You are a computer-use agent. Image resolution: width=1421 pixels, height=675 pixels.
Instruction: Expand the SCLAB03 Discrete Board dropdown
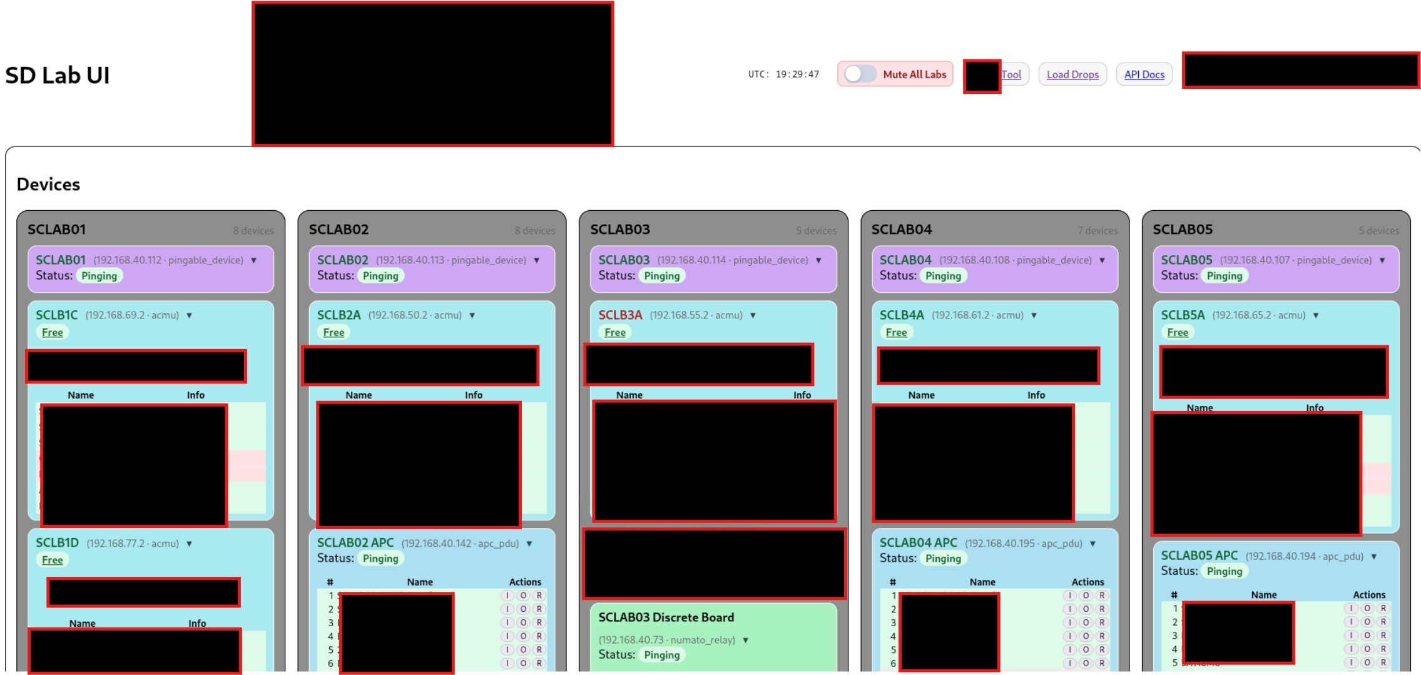744,639
